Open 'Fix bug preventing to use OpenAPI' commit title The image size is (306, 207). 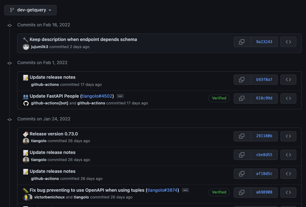(x=87, y=190)
